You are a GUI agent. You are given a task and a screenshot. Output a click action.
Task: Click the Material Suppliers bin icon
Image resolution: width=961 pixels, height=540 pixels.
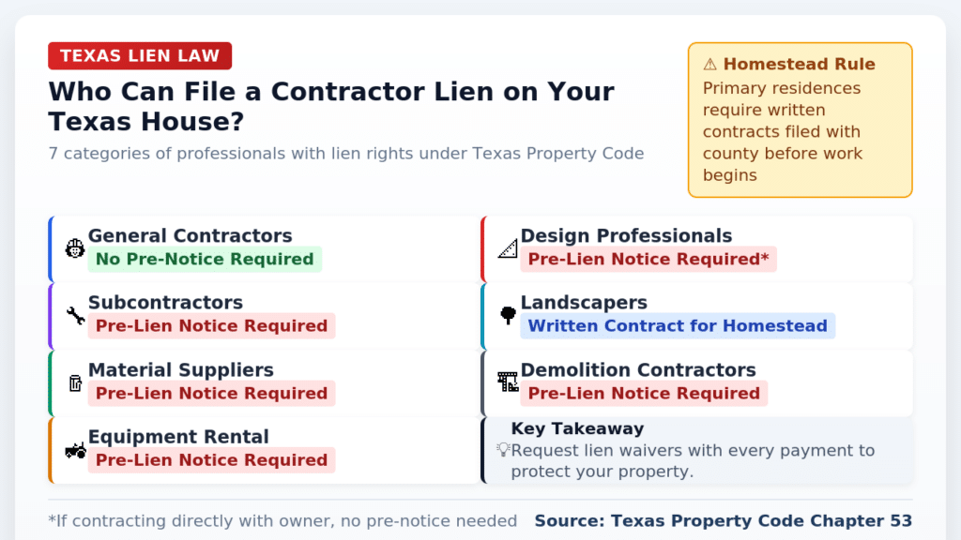tap(75, 382)
